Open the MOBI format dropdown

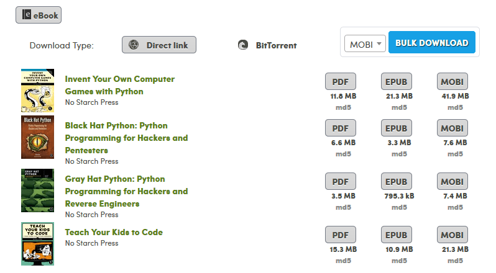365,43
